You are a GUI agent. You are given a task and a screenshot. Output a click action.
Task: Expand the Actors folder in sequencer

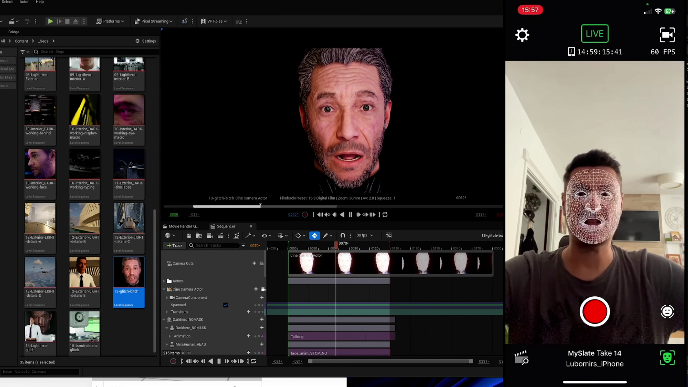[164, 281]
